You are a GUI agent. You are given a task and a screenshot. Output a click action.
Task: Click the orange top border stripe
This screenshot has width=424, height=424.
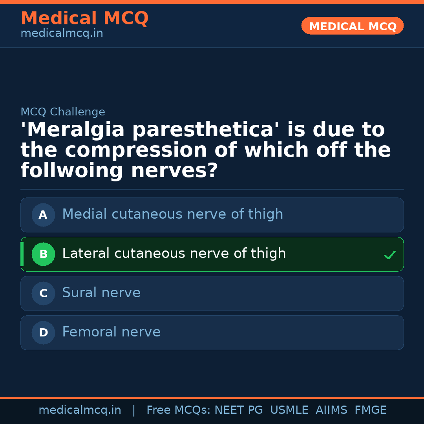[x=212, y=2]
